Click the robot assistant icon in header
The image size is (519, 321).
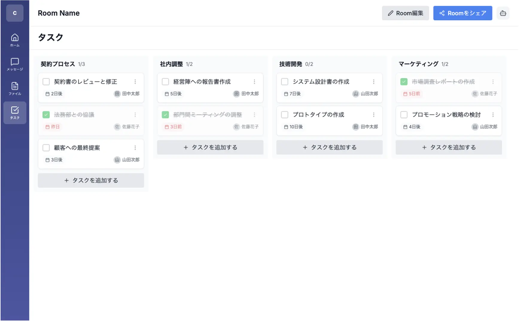pos(503,13)
